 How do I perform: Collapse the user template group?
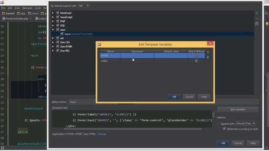[53, 30]
